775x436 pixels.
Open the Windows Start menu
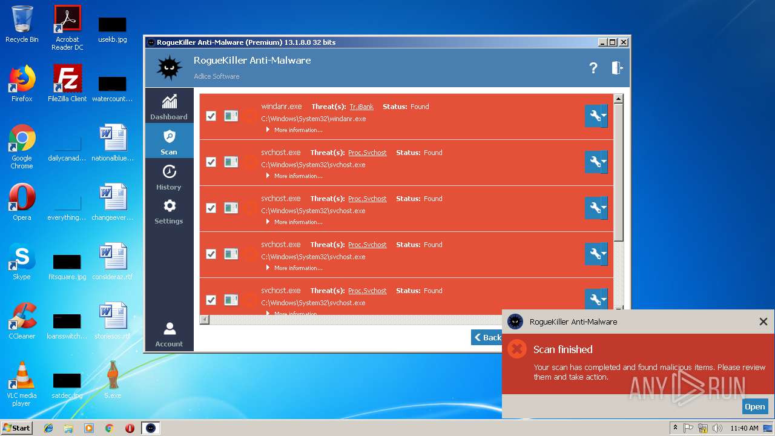click(17, 428)
